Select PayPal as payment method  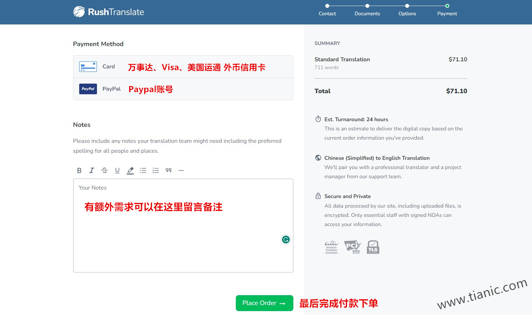tap(183, 89)
